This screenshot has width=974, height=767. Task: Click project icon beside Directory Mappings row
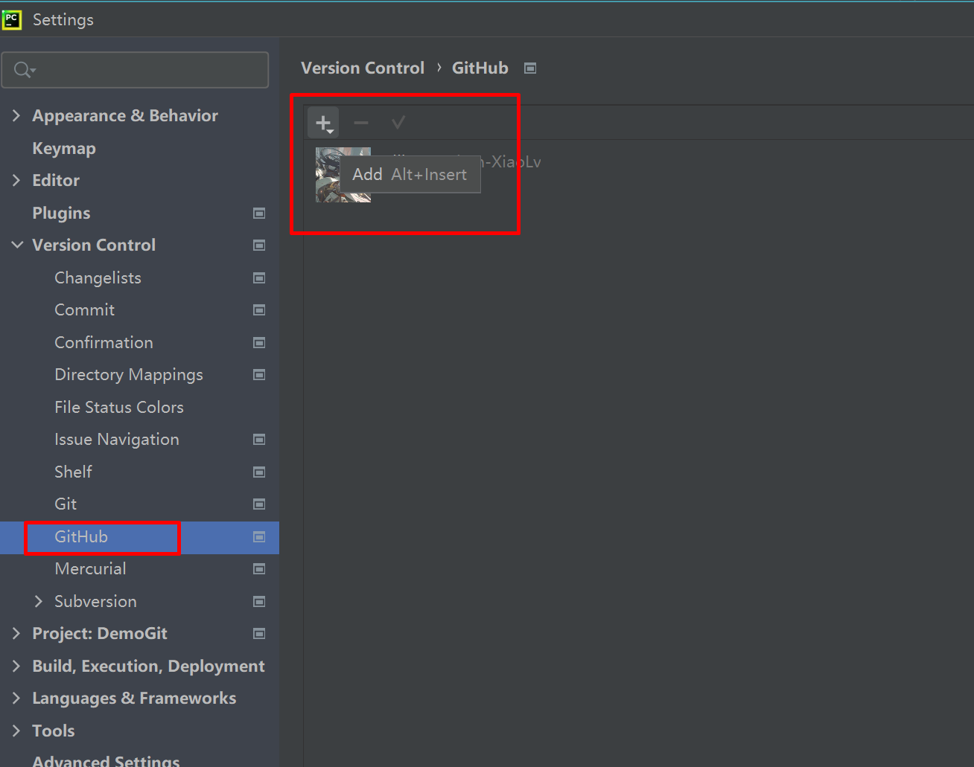pyautogui.click(x=259, y=375)
